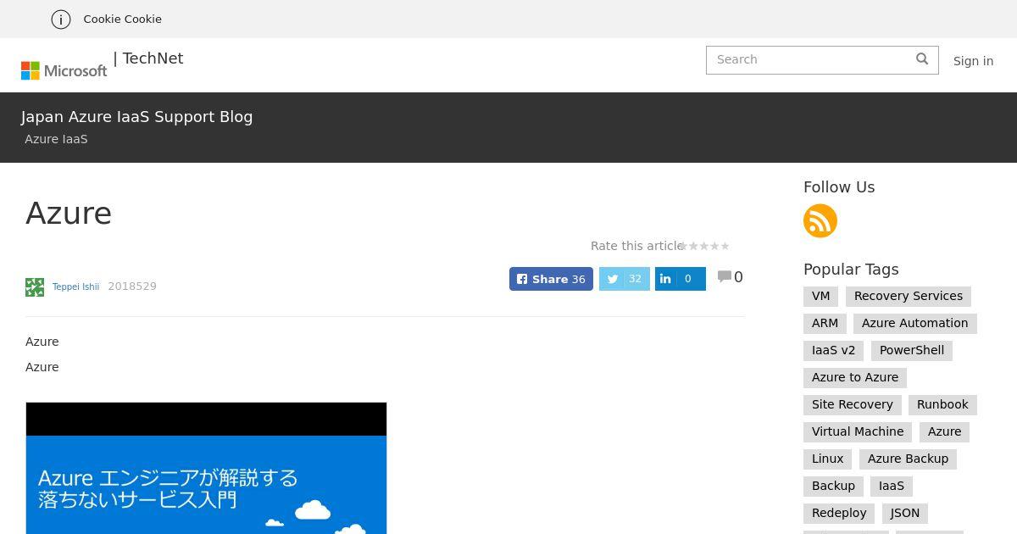
Task: Select the Azure to Azure tag
Action: (855, 377)
